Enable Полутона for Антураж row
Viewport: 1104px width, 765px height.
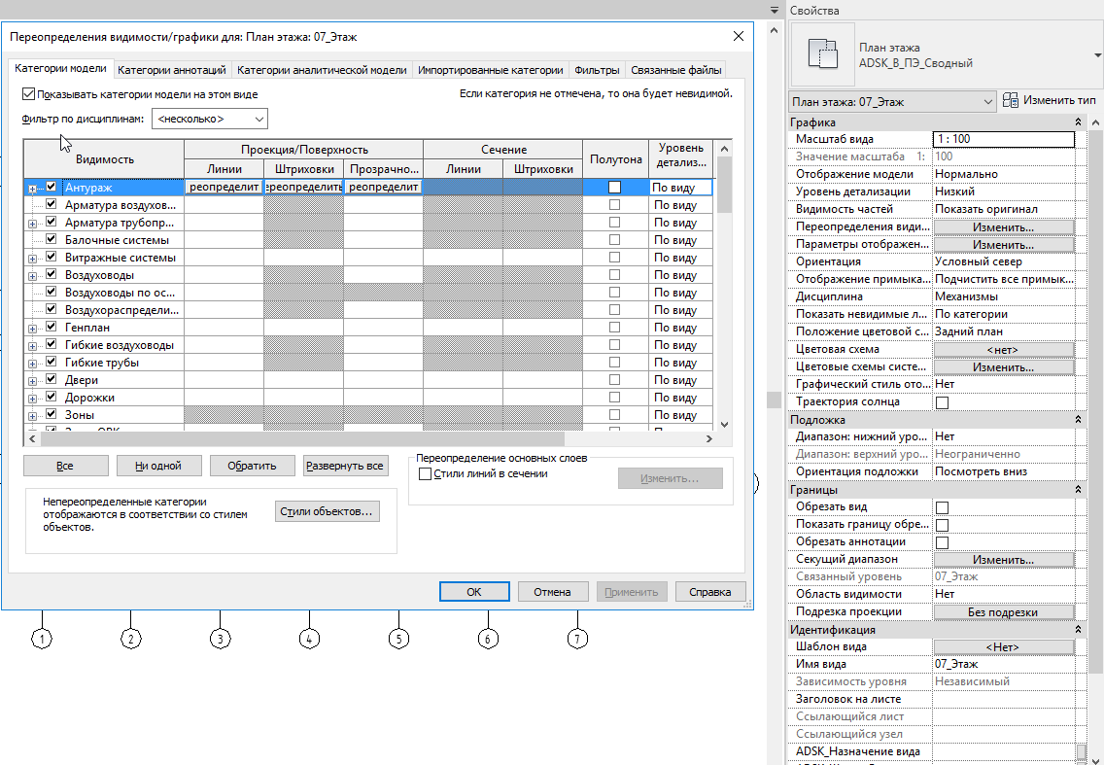(x=614, y=187)
